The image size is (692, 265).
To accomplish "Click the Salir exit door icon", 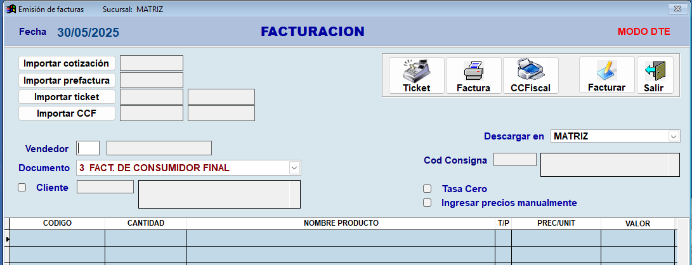I will point(655,70).
